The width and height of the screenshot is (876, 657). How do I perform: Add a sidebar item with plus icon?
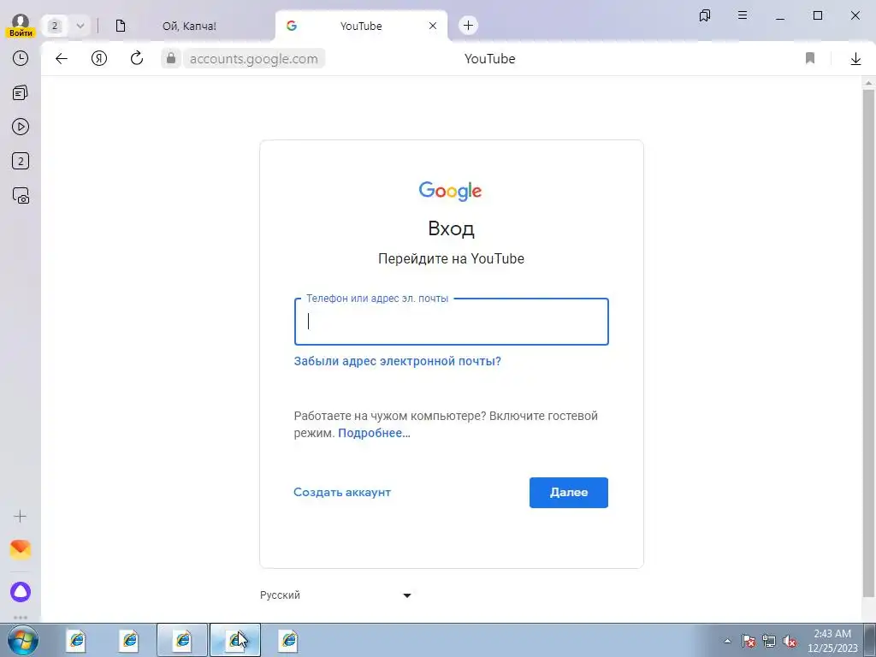coord(21,516)
